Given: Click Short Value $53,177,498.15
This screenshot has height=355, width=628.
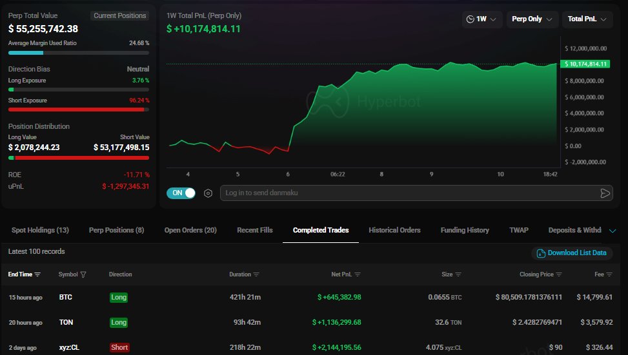Looking at the screenshot, I should pyautogui.click(x=121, y=148).
